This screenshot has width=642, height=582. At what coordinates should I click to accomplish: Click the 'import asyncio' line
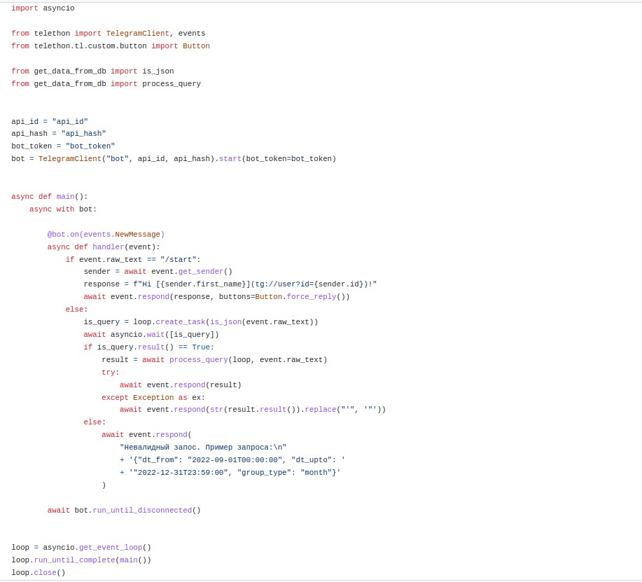click(43, 8)
